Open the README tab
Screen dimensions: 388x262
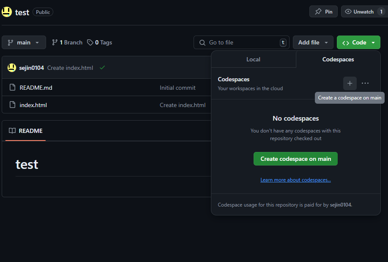pyautogui.click(x=25, y=131)
